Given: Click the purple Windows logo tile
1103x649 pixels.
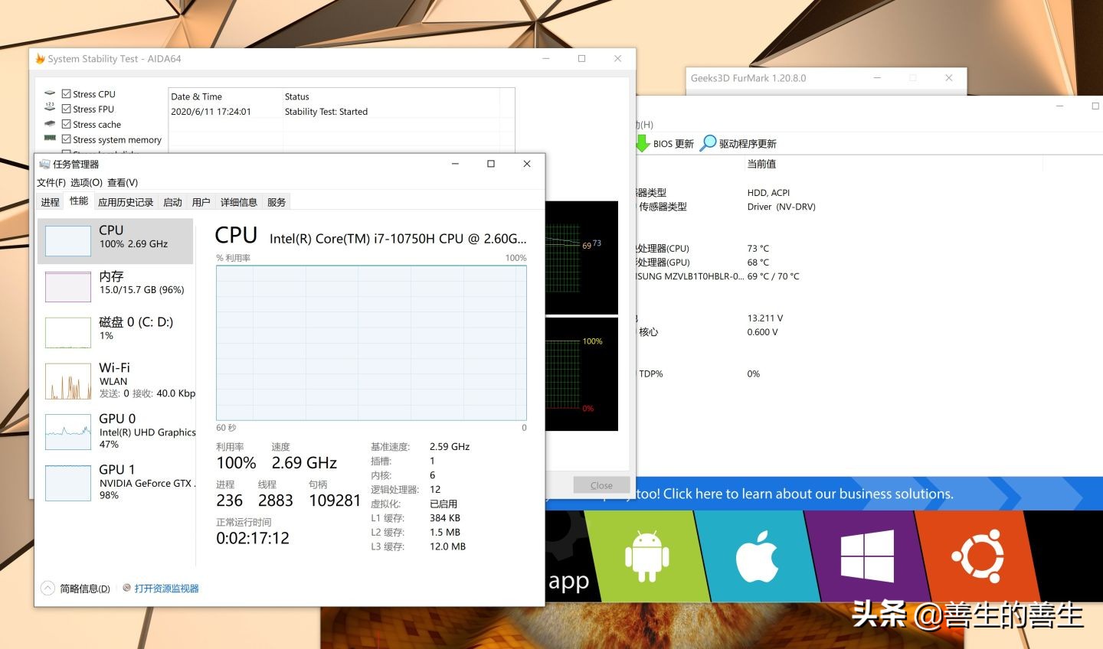Looking at the screenshot, I should (x=866, y=556).
